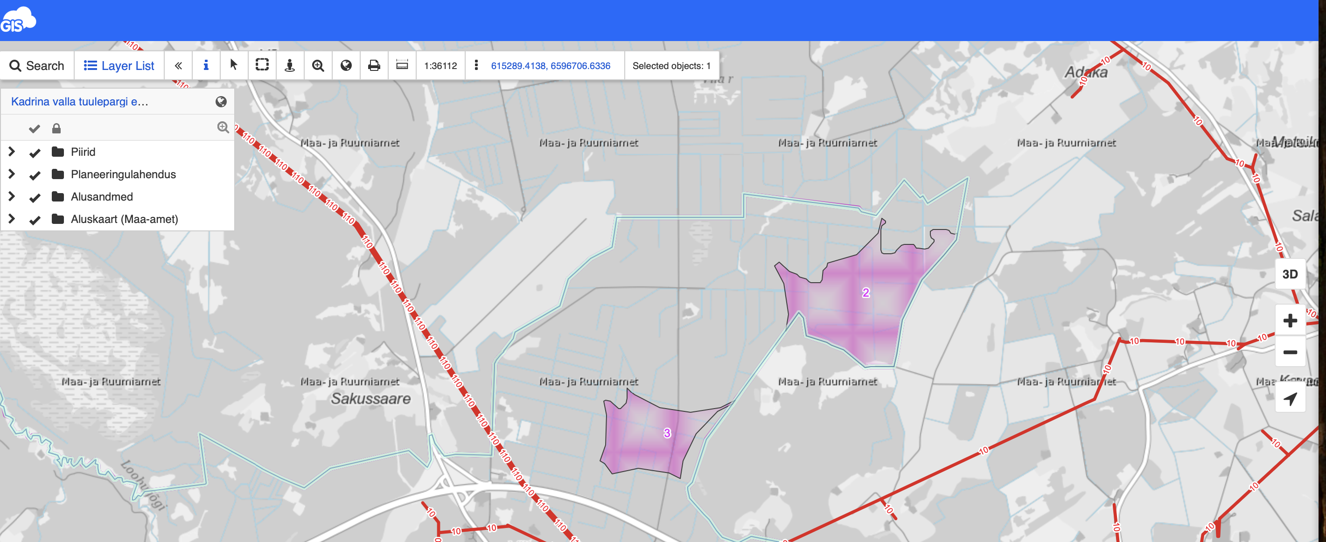Viewport: 1326px width, 542px height.
Task: Click the locate me arrow button
Action: pos(1290,398)
